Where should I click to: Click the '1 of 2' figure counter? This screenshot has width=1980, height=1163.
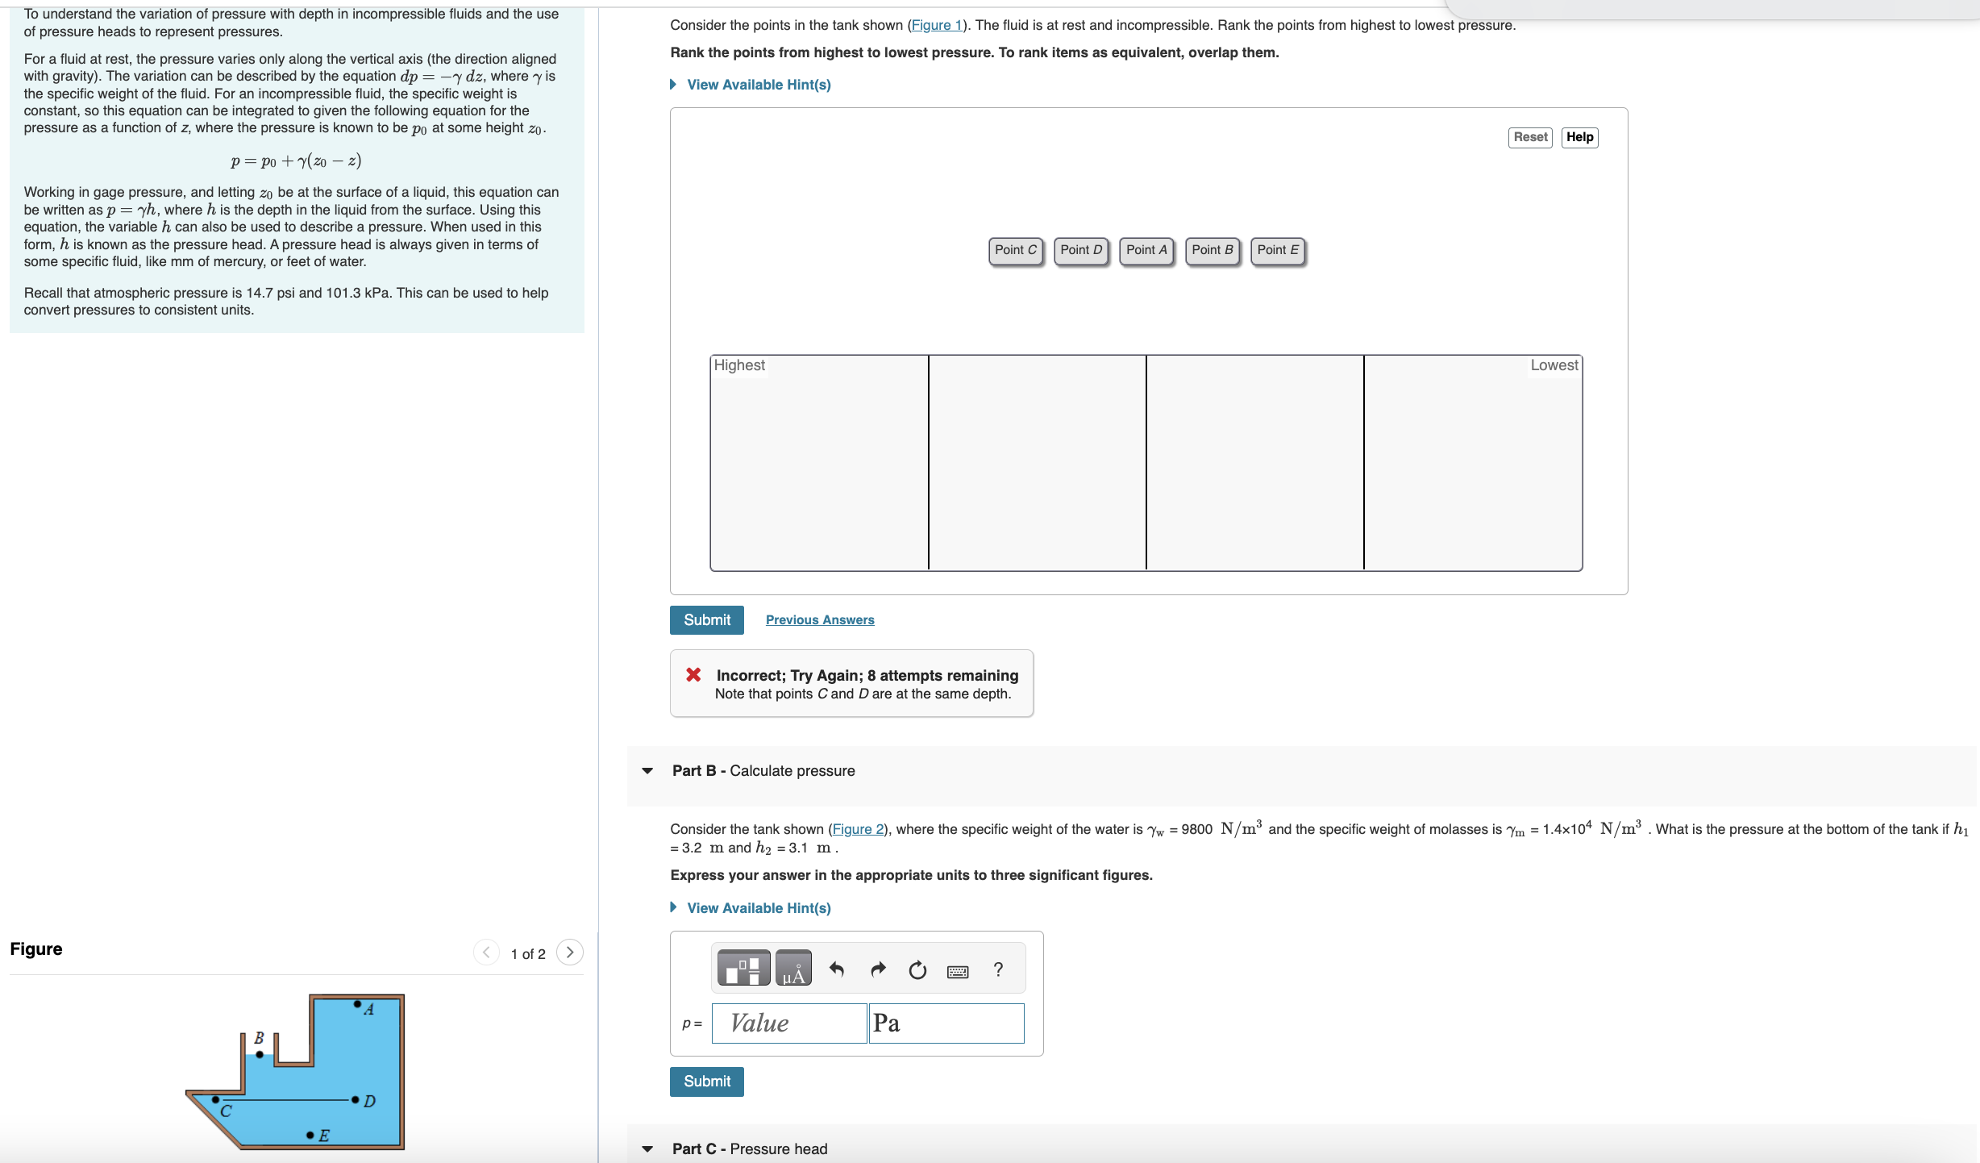coord(528,954)
